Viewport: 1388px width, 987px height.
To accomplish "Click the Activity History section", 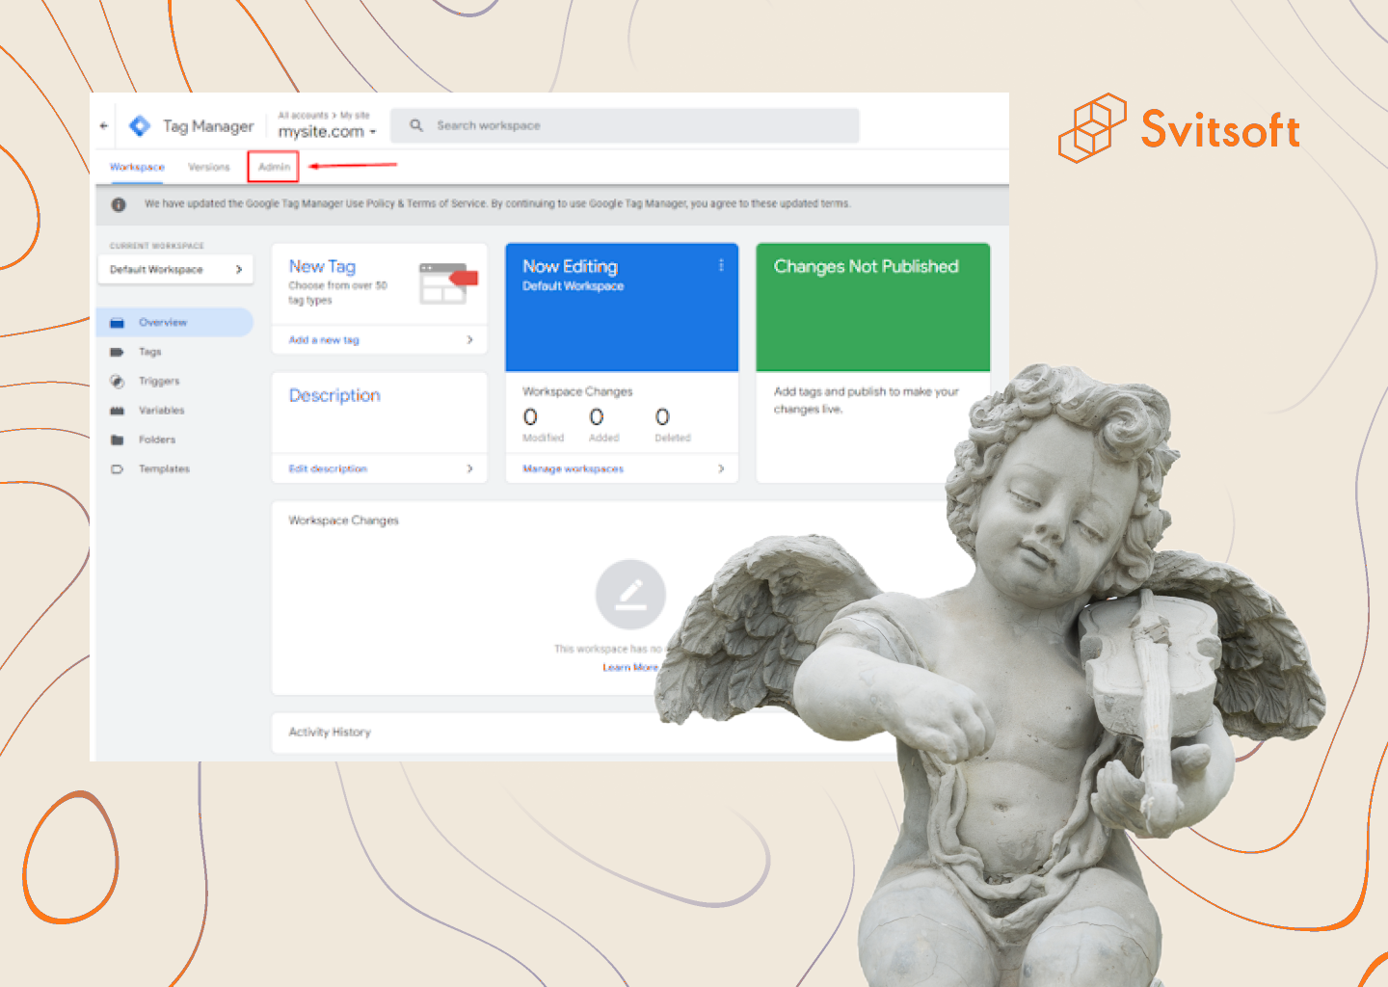I will point(330,733).
